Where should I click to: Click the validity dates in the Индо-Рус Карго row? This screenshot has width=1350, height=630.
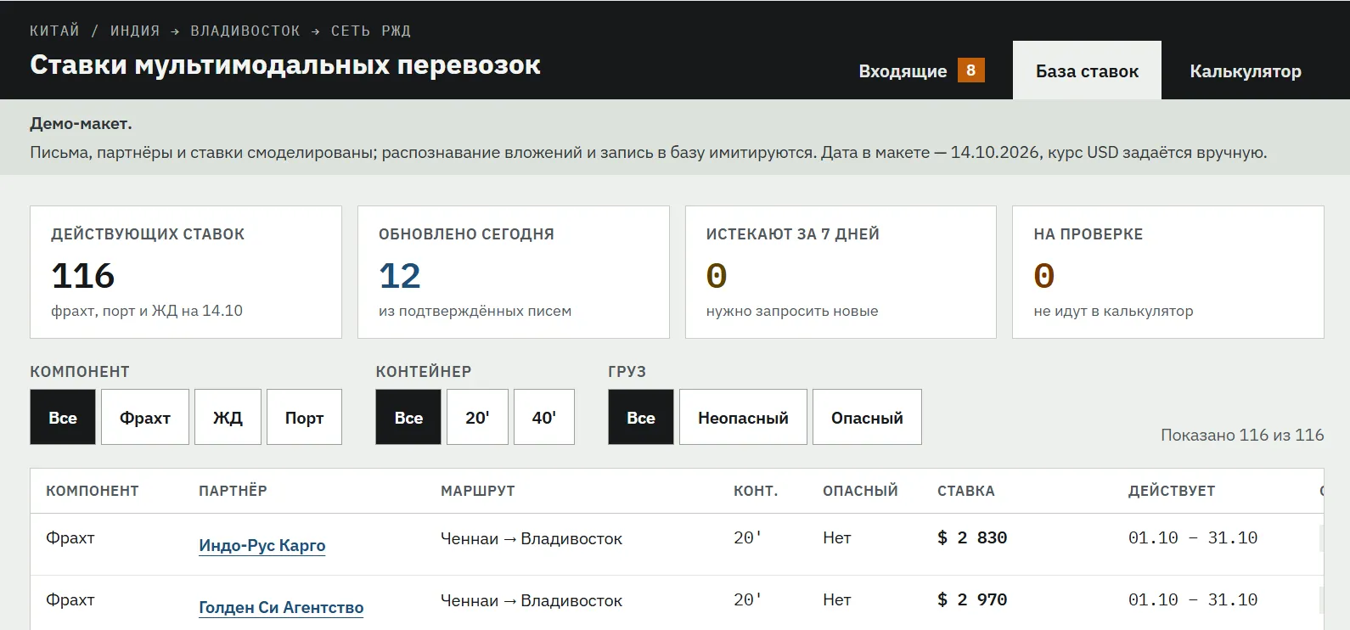pos(1193,537)
